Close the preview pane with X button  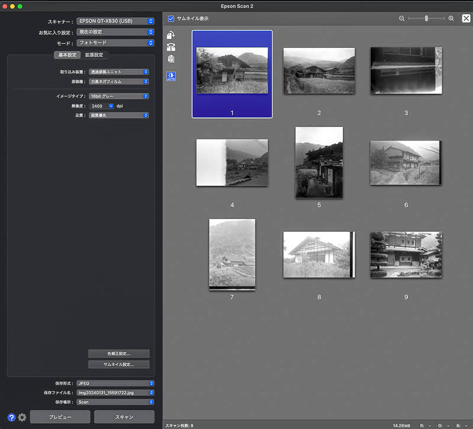coord(466,18)
